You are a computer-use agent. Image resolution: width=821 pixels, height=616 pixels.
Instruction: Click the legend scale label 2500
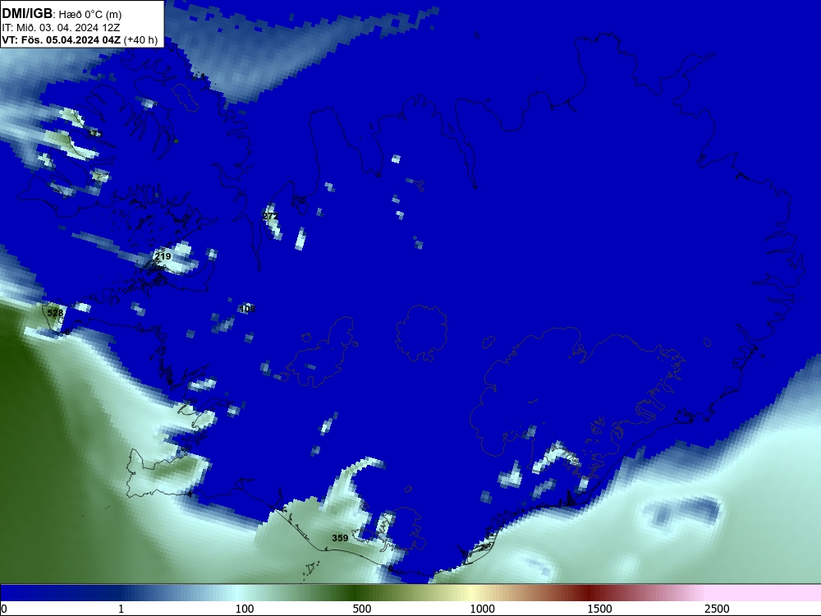717,609
